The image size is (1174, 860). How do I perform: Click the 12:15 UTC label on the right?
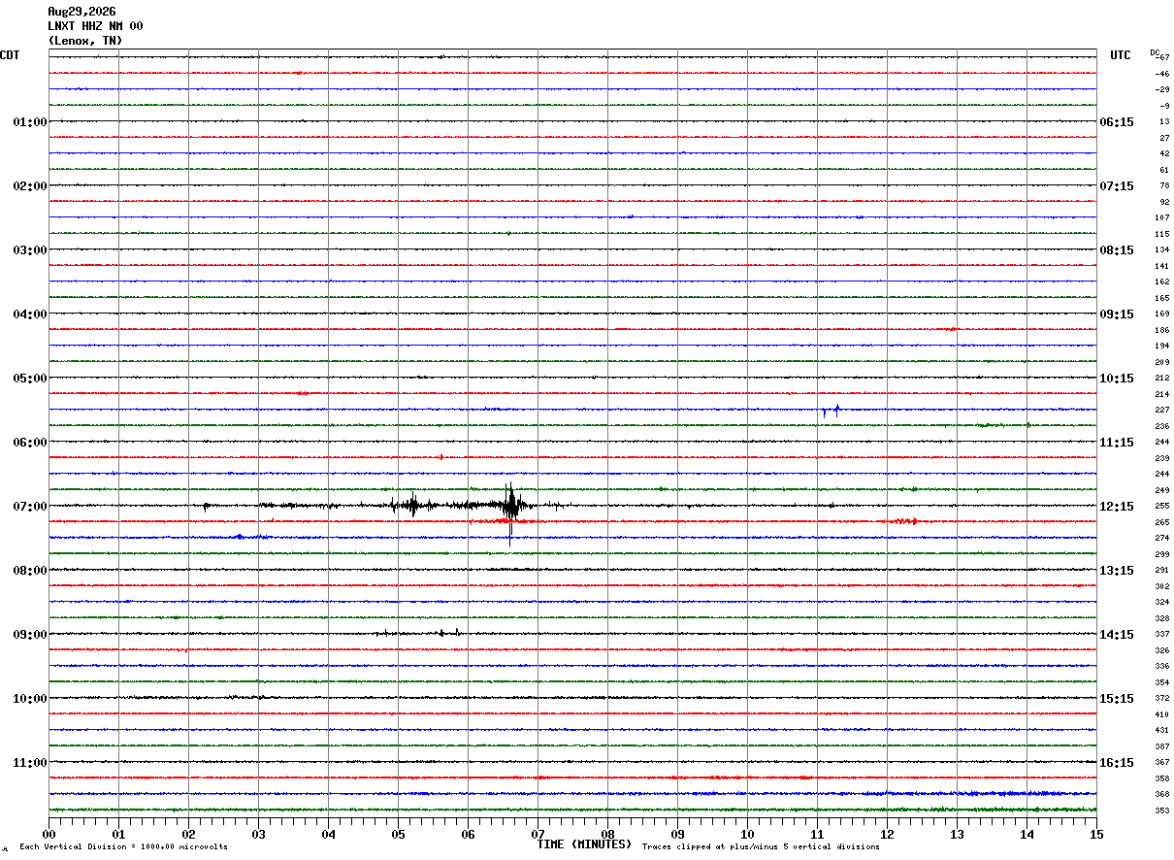tap(1117, 507)
